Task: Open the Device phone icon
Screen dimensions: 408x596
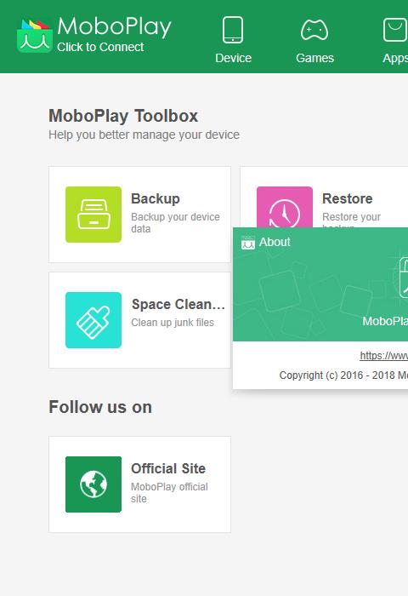Action: 233,30
